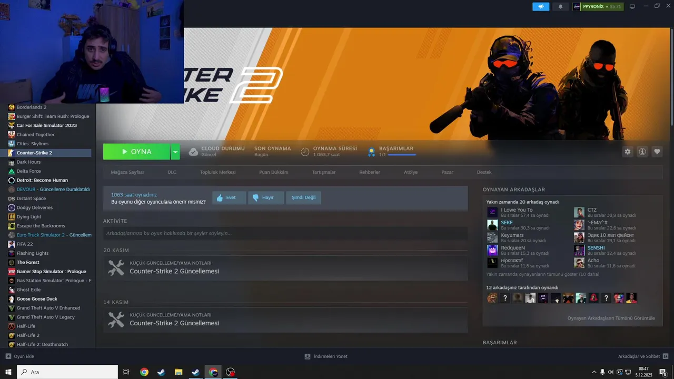674x379 pixels.
Task: Go to Topluluk Merkezi tab
Action: [x=217, y=172]
